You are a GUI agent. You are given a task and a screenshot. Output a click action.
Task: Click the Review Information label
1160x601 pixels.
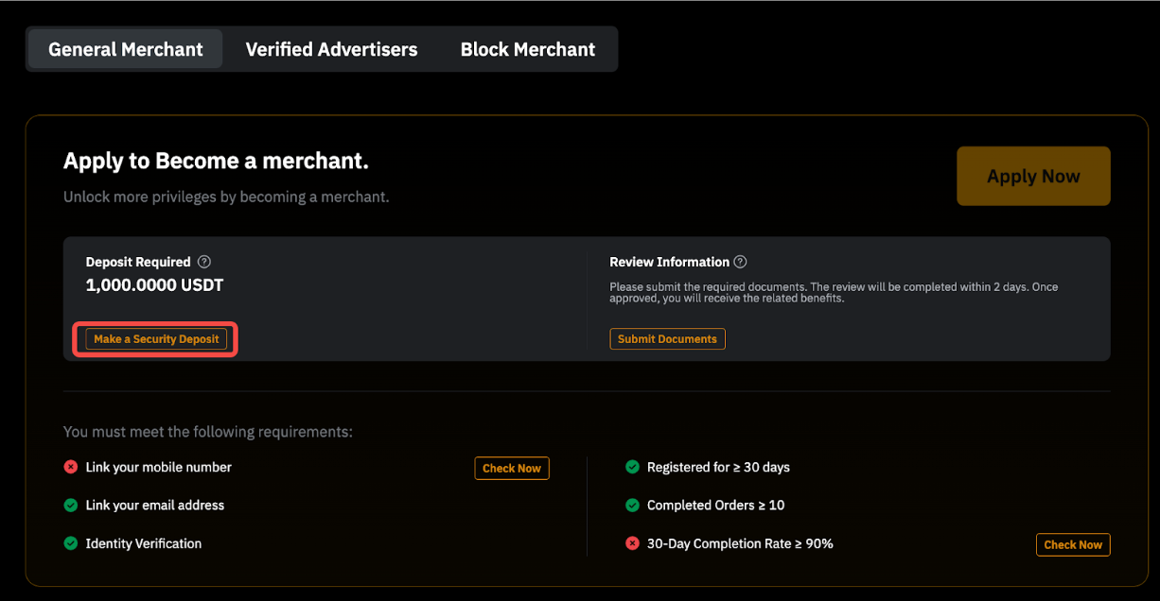click(669, 262)
